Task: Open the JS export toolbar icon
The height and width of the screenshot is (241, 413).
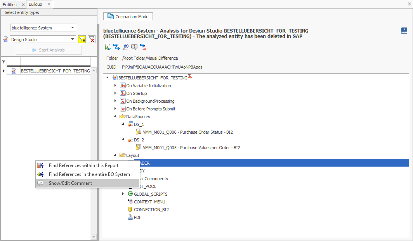Action: 143,46
